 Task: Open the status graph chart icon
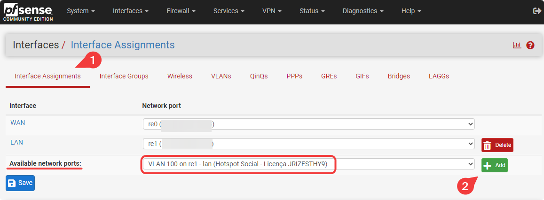click(x=517, y=45)
